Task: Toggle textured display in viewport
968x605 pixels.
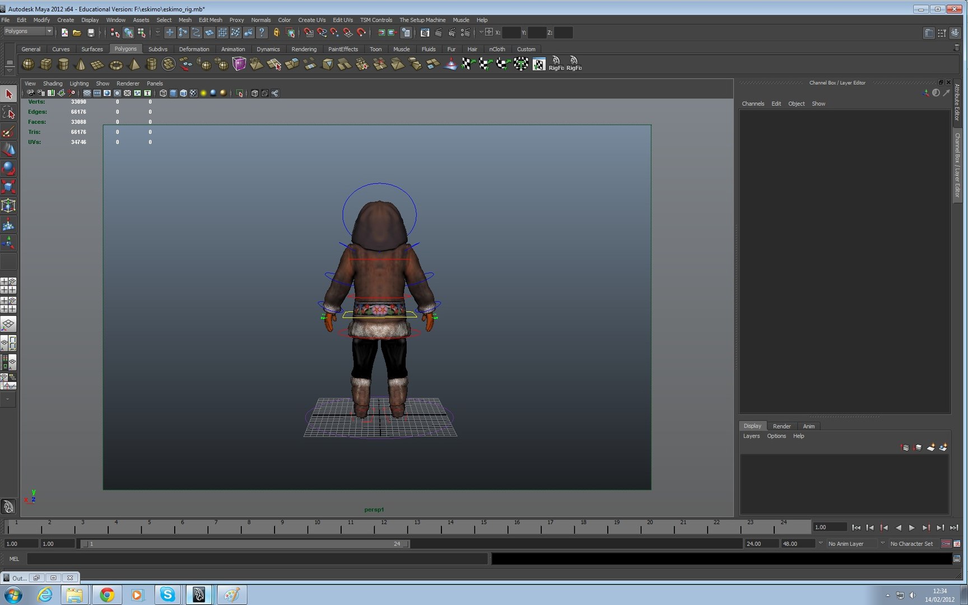Action: coord(193,93)
